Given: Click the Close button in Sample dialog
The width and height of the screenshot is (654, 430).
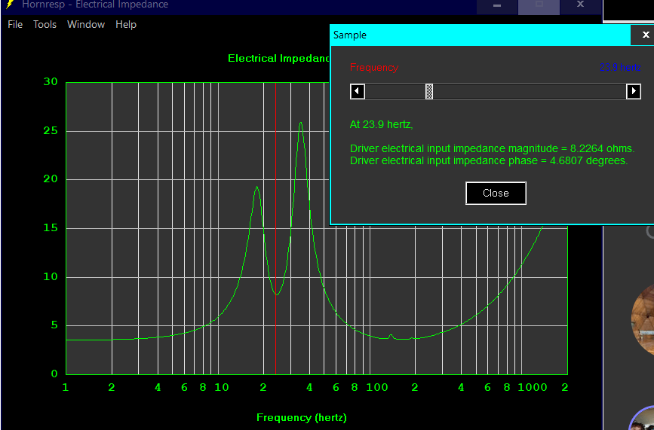Looking at the screenshot, I should [x=496, y=193].
